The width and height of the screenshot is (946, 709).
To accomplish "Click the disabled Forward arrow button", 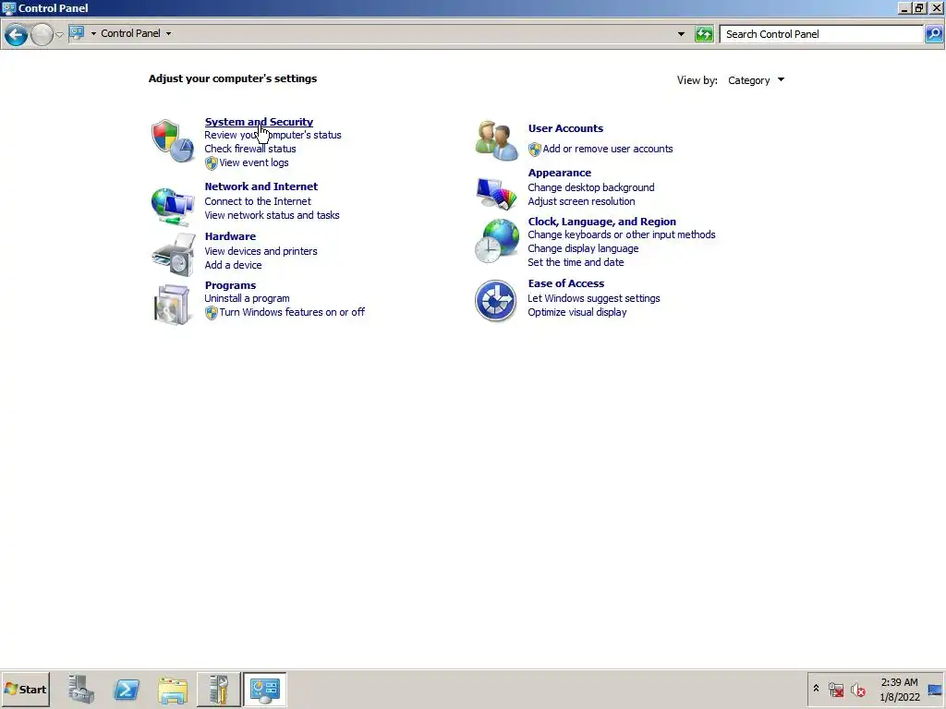I will pyautogui.click(x=42, y=34).
